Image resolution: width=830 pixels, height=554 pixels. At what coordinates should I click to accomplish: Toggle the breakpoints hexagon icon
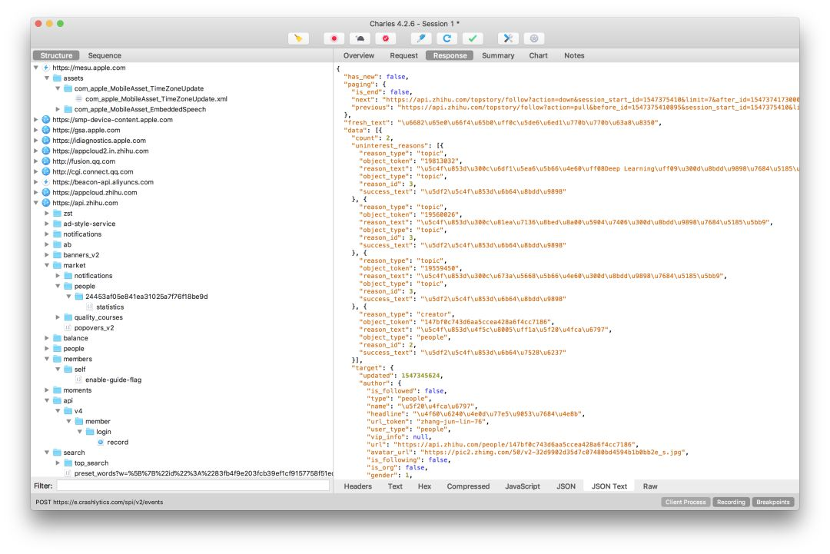point(385,38)
